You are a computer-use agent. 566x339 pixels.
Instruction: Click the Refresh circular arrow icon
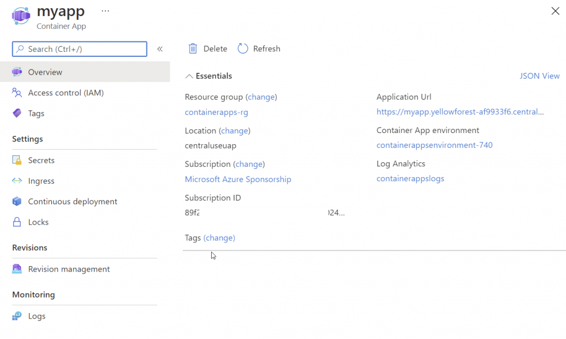tap(243, 49)
